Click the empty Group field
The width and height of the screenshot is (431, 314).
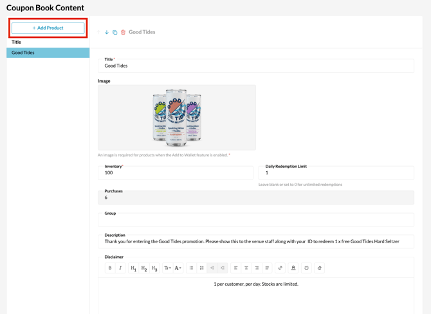click(x=256, y=219)
